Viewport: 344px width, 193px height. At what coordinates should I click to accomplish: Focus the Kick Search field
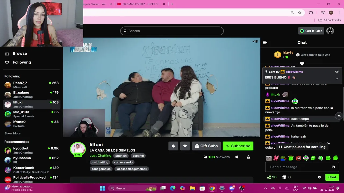[172, 31]
